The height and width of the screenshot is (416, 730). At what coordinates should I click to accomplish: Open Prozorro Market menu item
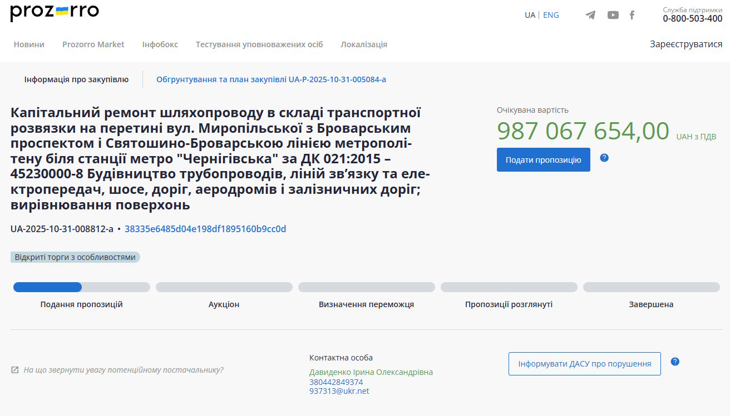pyautogui.click(x=93, y=44)
